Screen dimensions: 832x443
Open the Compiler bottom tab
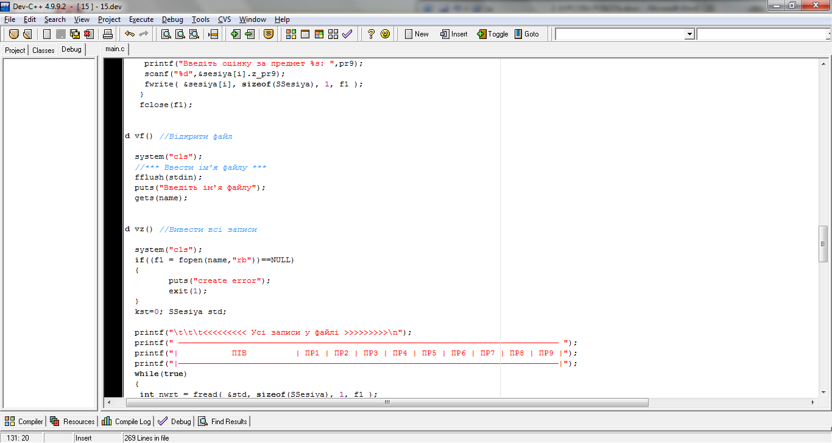(24, 421)
